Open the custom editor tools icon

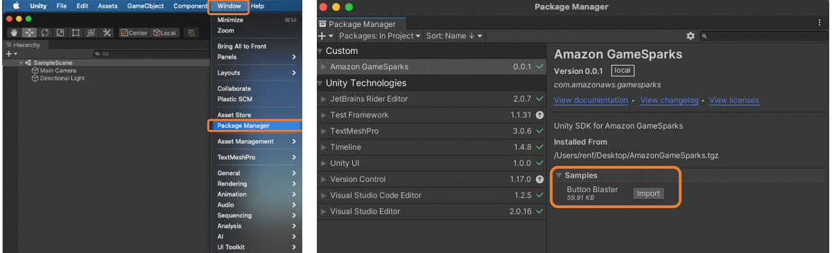[x=107, y=32]
